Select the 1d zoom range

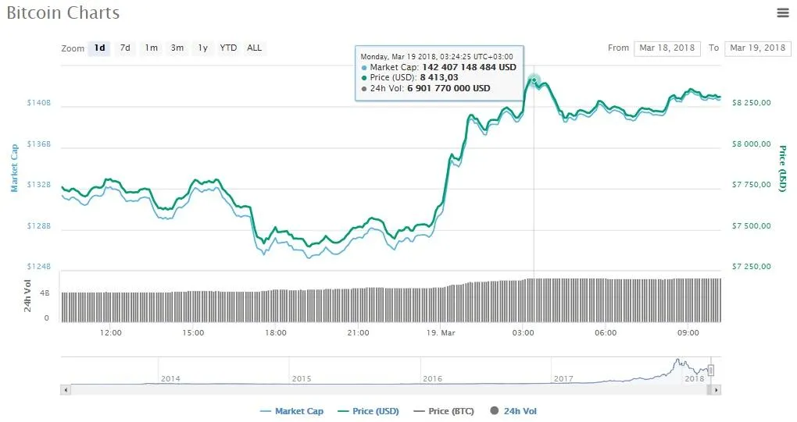click(99, 48)
